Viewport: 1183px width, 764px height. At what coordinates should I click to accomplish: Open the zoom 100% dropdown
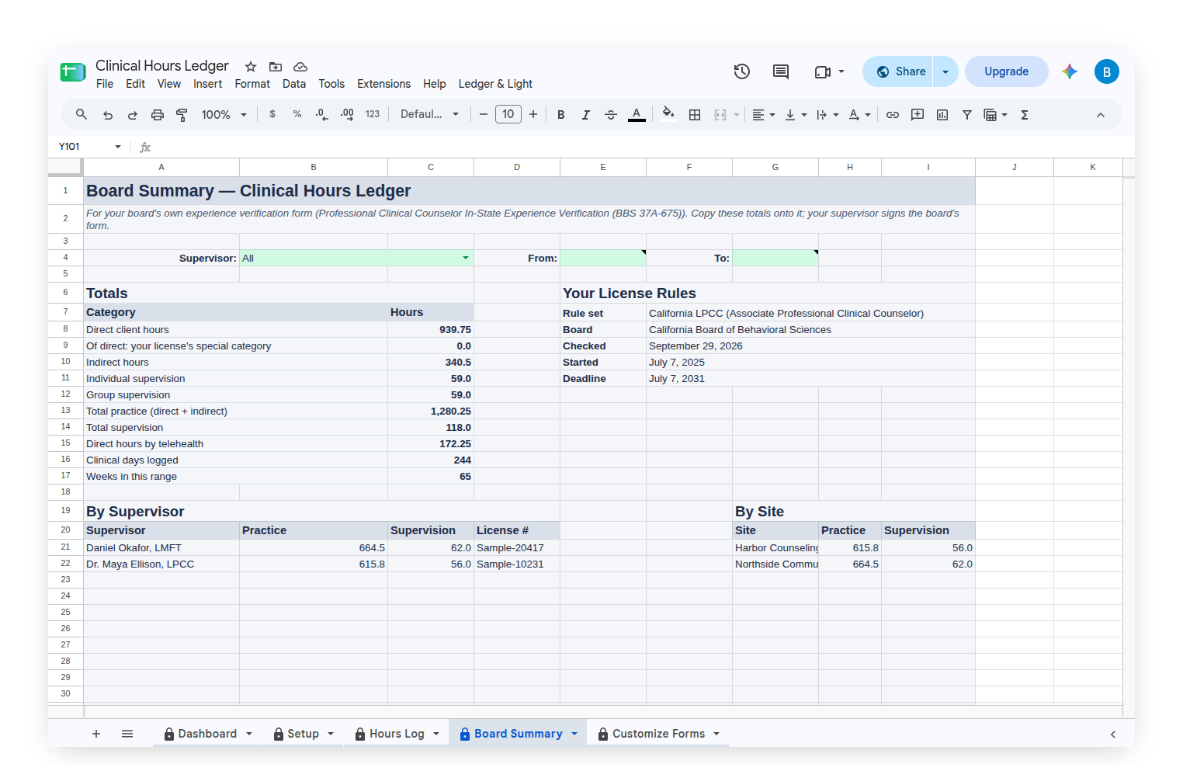click(x=224, y=115)
